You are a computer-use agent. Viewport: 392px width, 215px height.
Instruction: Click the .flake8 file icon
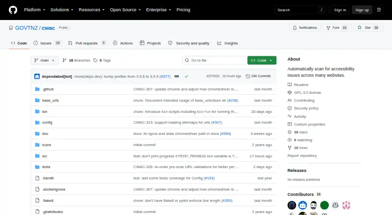(x=37, y=200)
